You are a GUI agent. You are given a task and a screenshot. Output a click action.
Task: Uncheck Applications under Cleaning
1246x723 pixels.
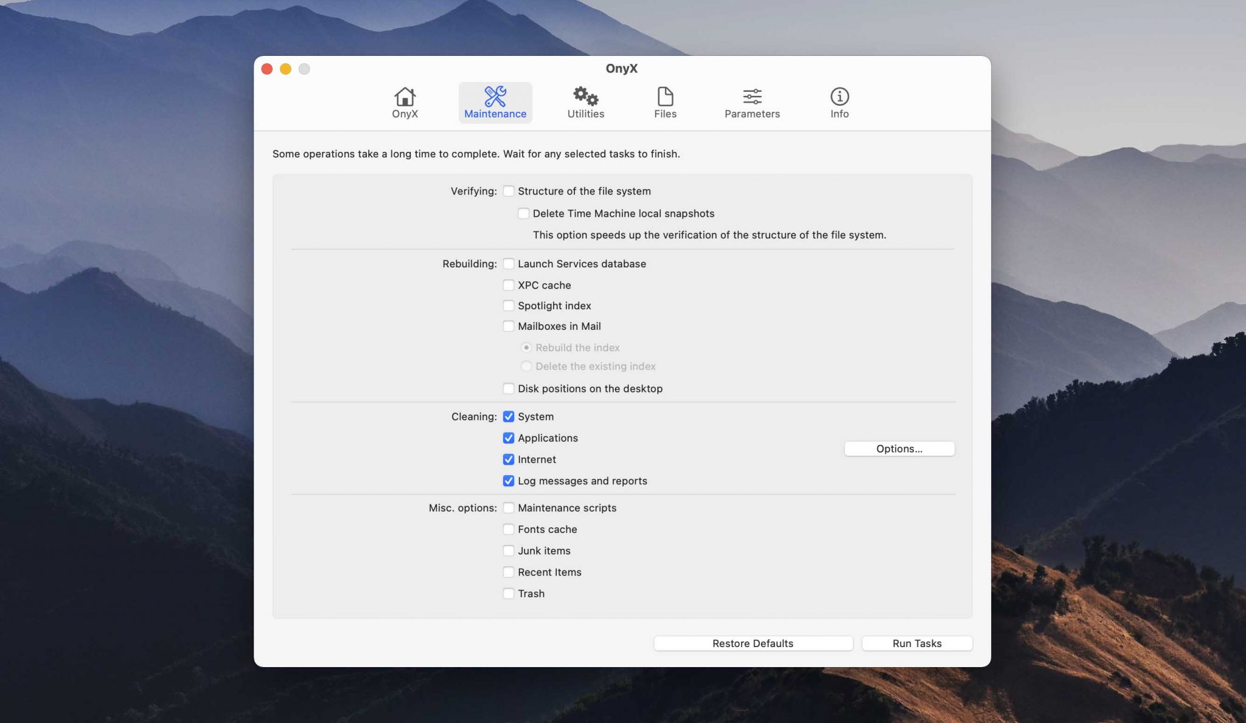point(509,438)
